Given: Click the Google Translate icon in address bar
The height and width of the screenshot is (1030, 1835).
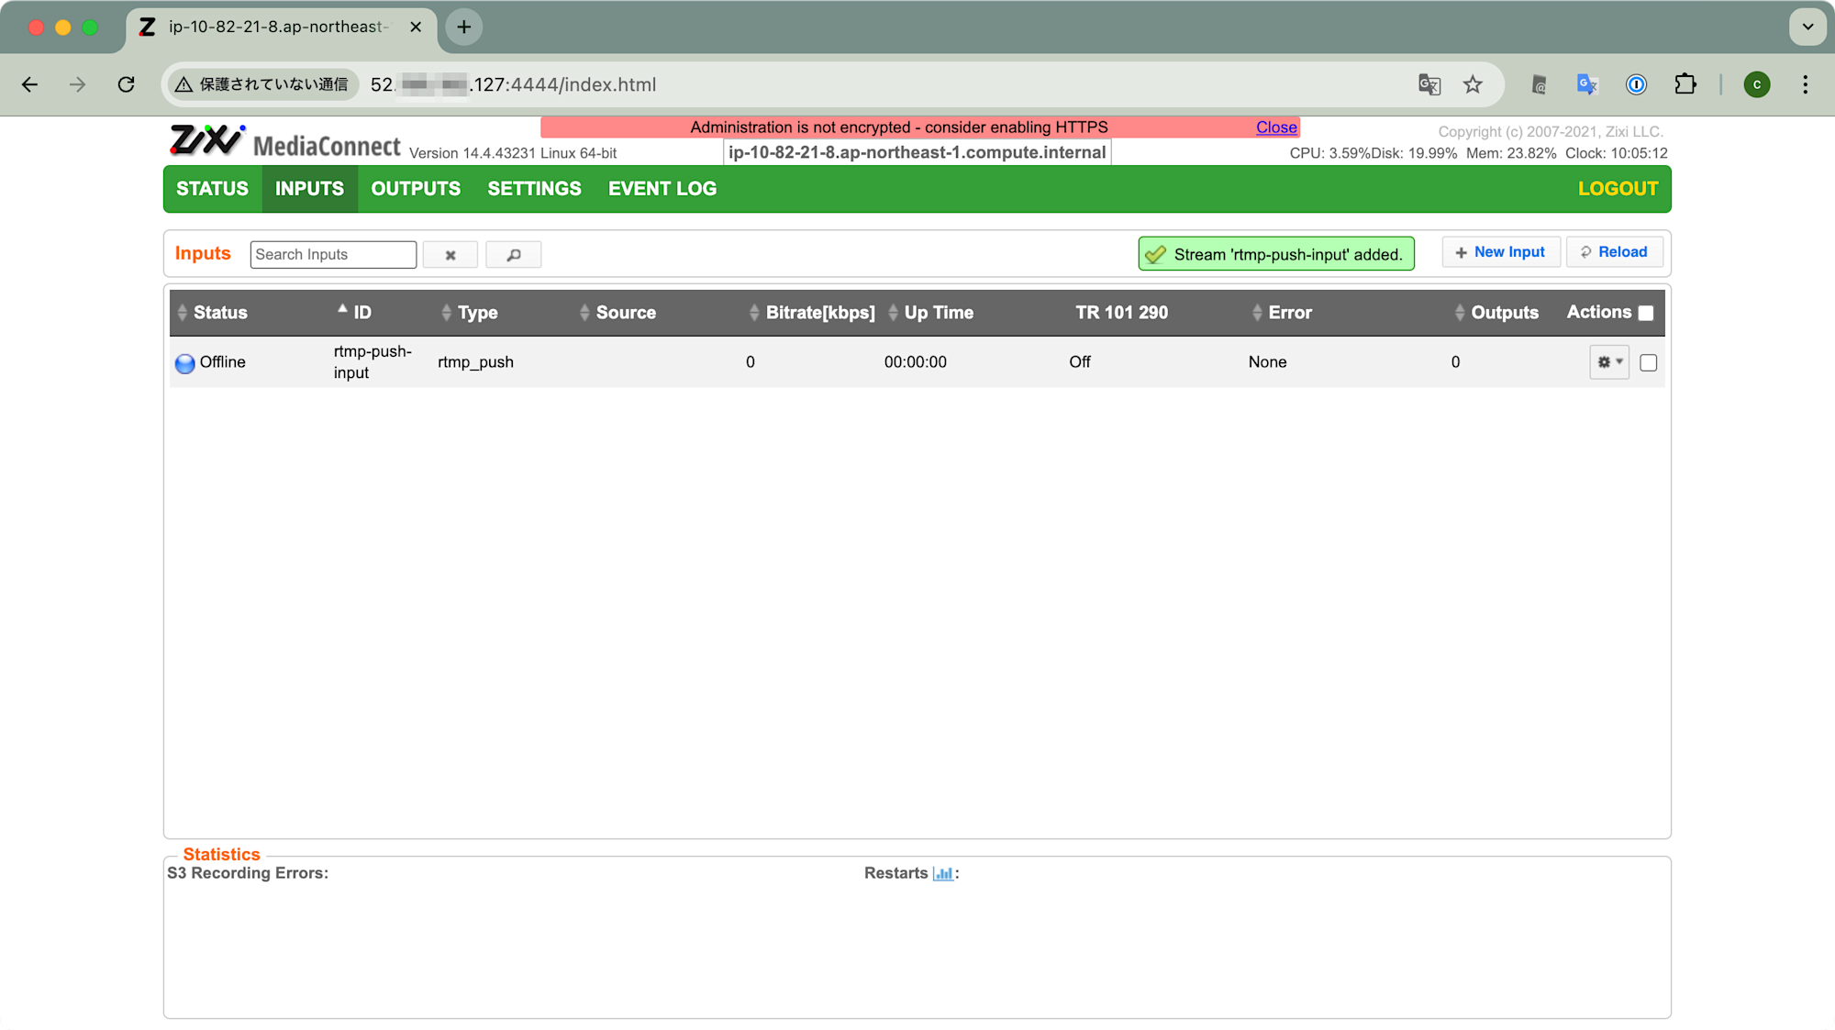Looking at the screenshot, I should click(x=1429, y=84).
